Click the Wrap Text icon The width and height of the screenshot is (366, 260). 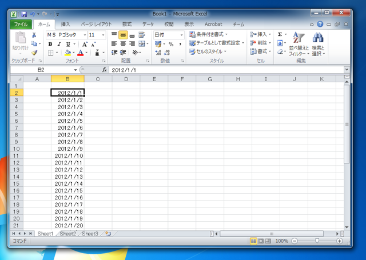(142, 35)
